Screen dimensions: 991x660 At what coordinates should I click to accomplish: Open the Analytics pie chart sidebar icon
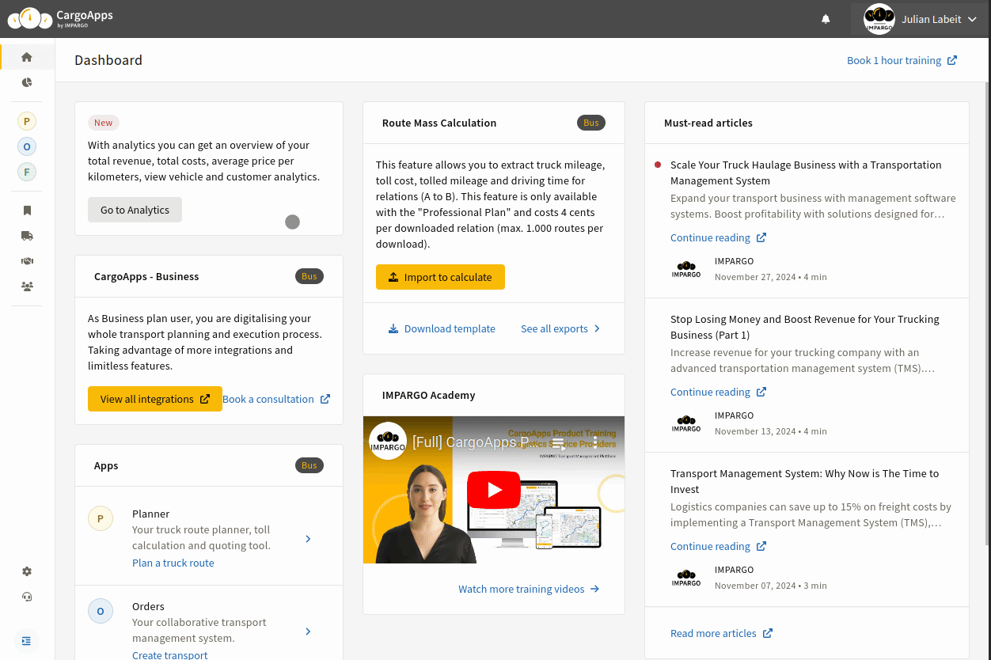pos(27,82)
